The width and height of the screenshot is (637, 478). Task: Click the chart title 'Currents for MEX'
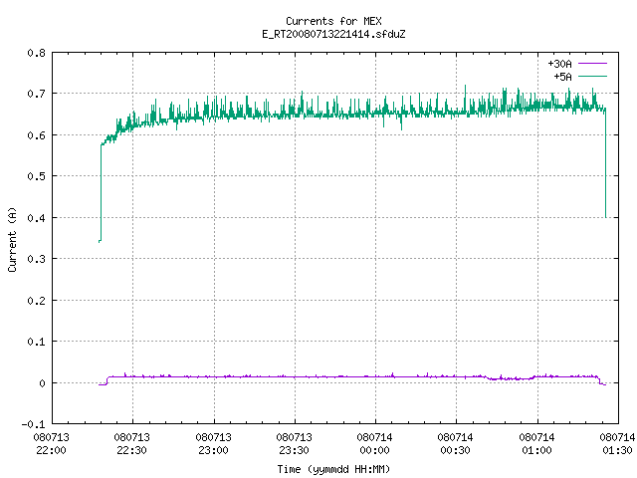pos(333,21)
